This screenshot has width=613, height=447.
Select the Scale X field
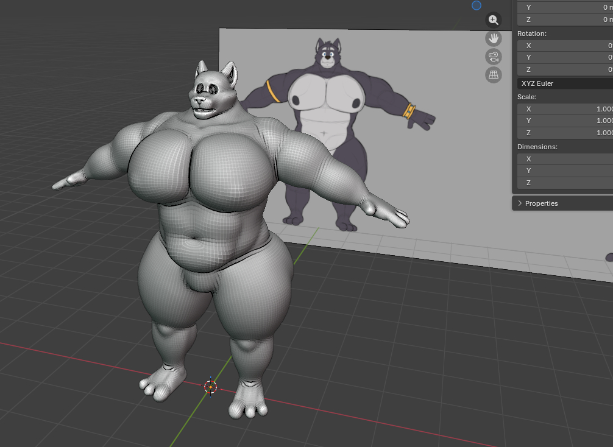[x=564, y=109]
